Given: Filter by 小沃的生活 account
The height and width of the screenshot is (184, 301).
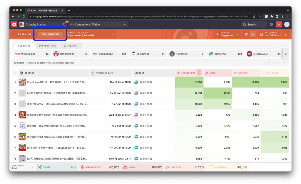Looking at the screenshot, I should point(187,54).
